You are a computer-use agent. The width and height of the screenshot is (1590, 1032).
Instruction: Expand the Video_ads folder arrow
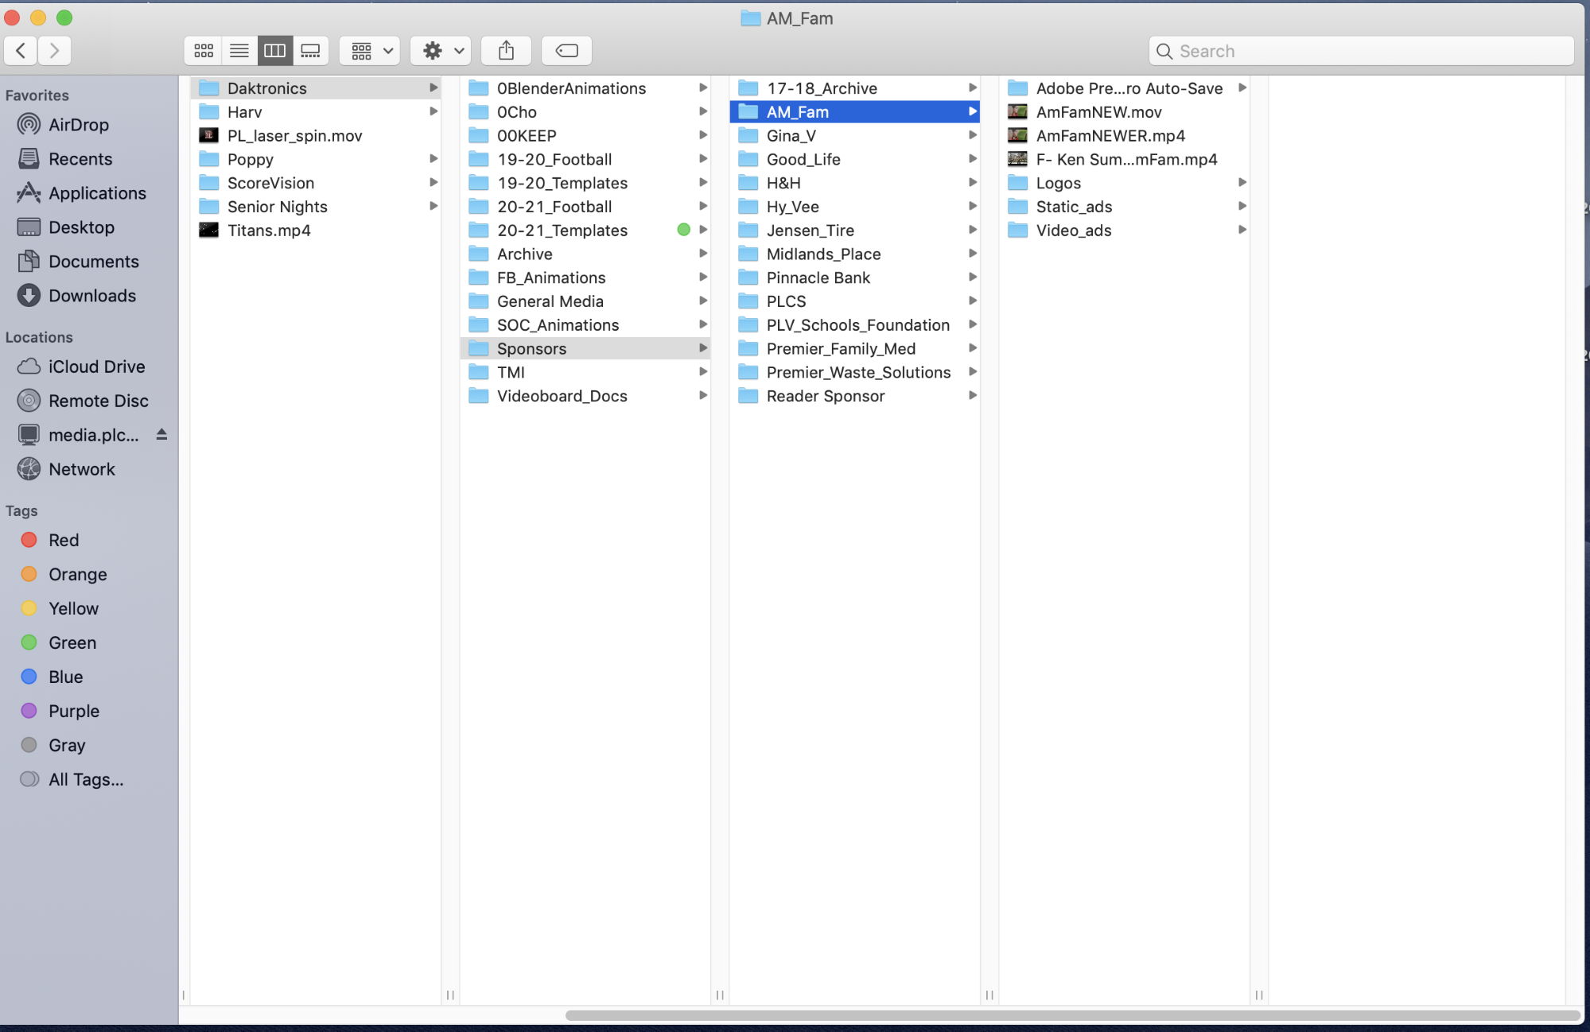(1242, 231)
